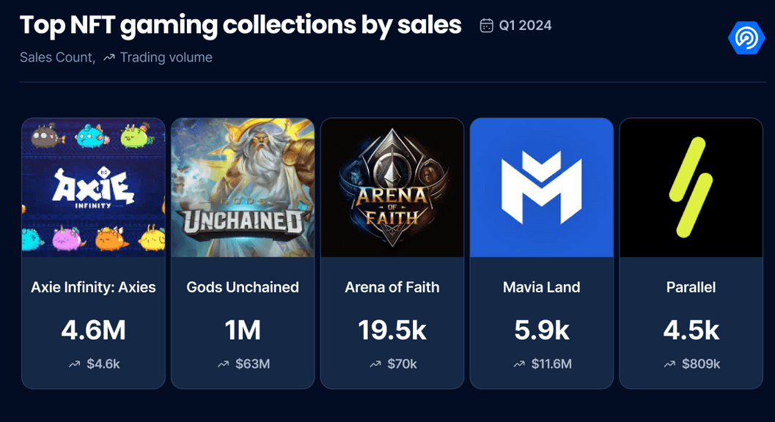Click the trend arrow beside $11.6M
This screenshot has width=775, height=422.
(x=519, y=364)
